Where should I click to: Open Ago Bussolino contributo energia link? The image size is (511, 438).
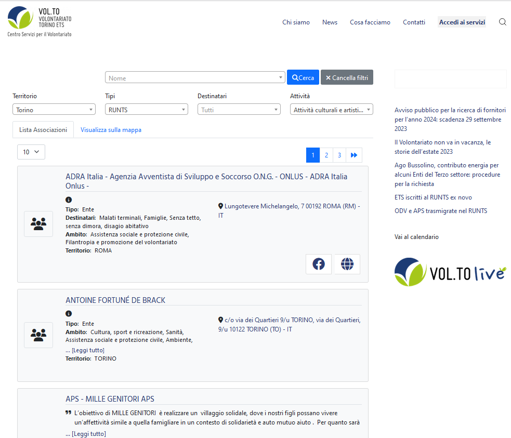(447, 175)
